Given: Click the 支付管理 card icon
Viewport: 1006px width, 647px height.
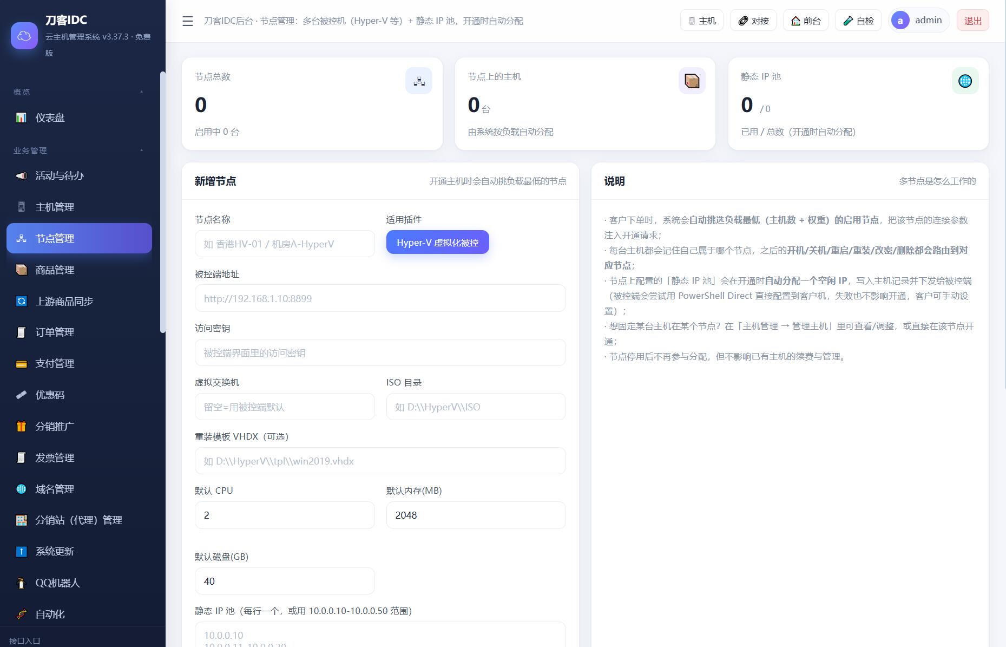Looking at the screenshot, I should pyautogui.click(x=21, y=364).
